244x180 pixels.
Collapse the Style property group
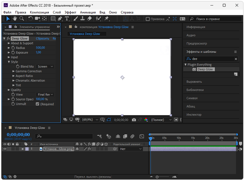click(x=9, y=62)
